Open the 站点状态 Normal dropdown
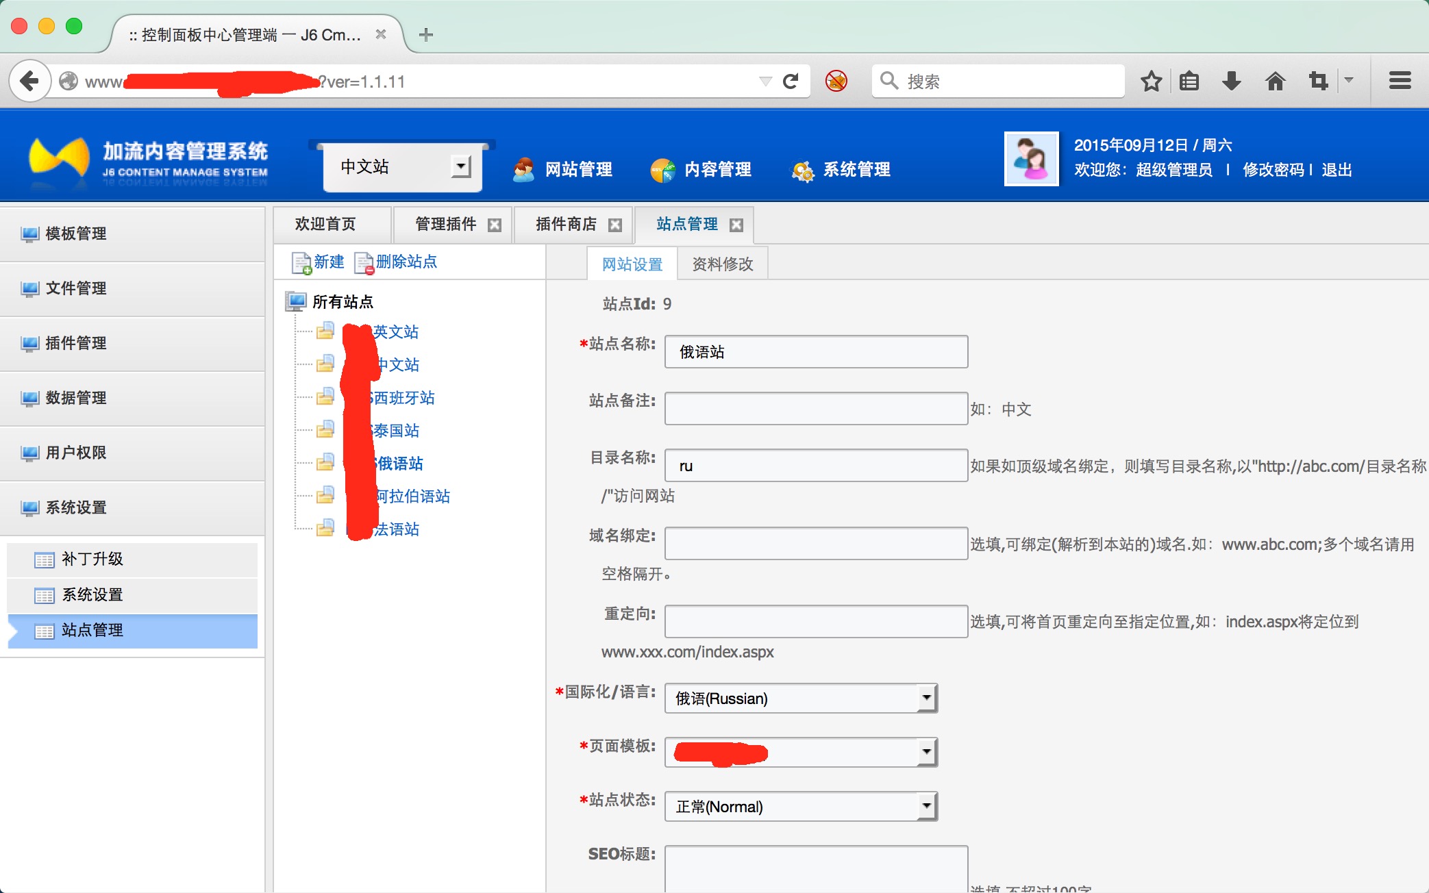 pyautogui.click(x=926, y=807)
